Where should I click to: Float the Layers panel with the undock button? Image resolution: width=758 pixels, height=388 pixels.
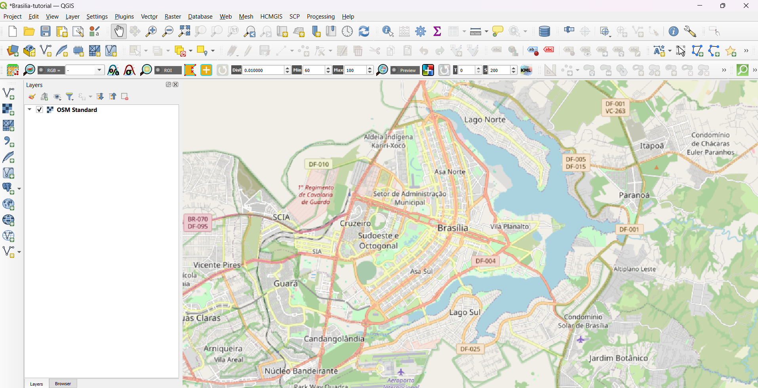tap(168, 84)
